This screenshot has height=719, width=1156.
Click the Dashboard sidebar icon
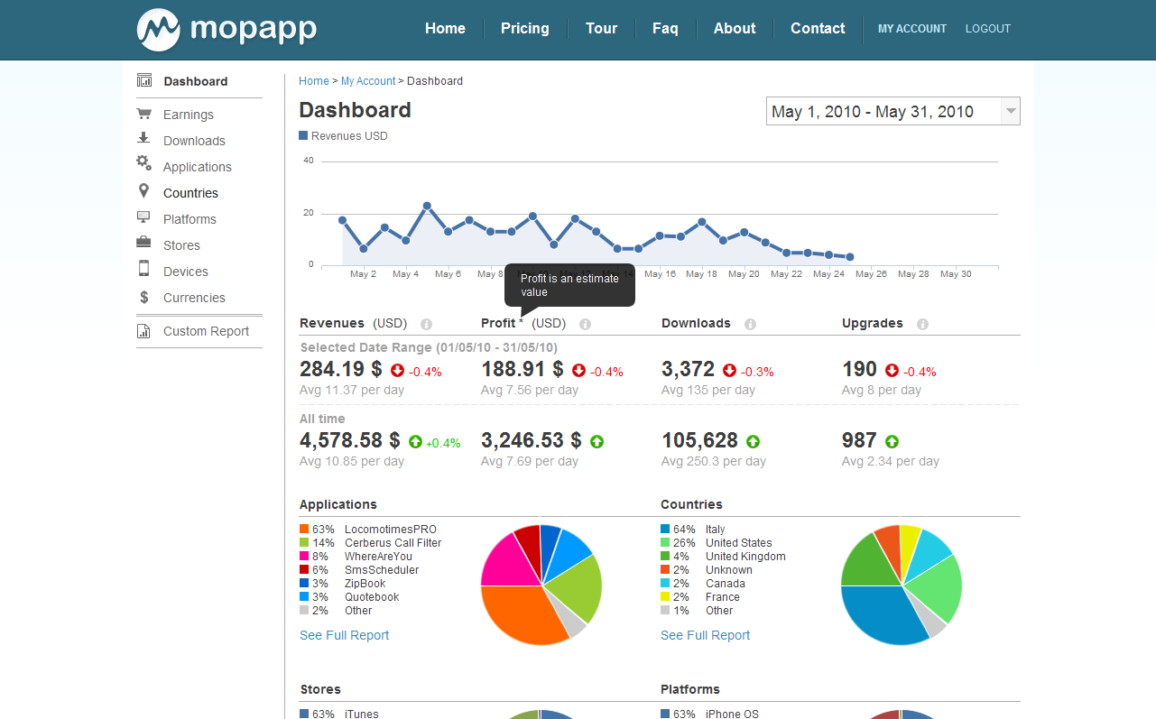(x=144, y=80)
